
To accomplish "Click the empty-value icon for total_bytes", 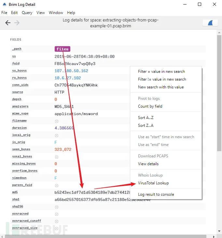I will coord(57,157).
